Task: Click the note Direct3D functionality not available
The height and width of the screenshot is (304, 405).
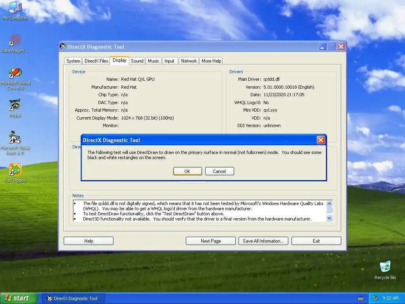Action: (x=197, y=219)
